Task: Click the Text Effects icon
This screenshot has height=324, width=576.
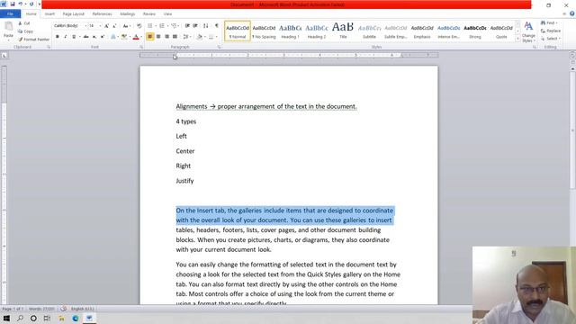Action: coord(113,37)
